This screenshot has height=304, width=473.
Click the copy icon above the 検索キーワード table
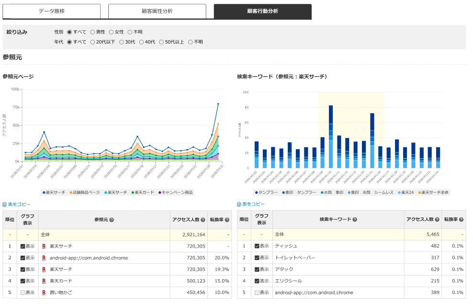[x=239, y=204]
